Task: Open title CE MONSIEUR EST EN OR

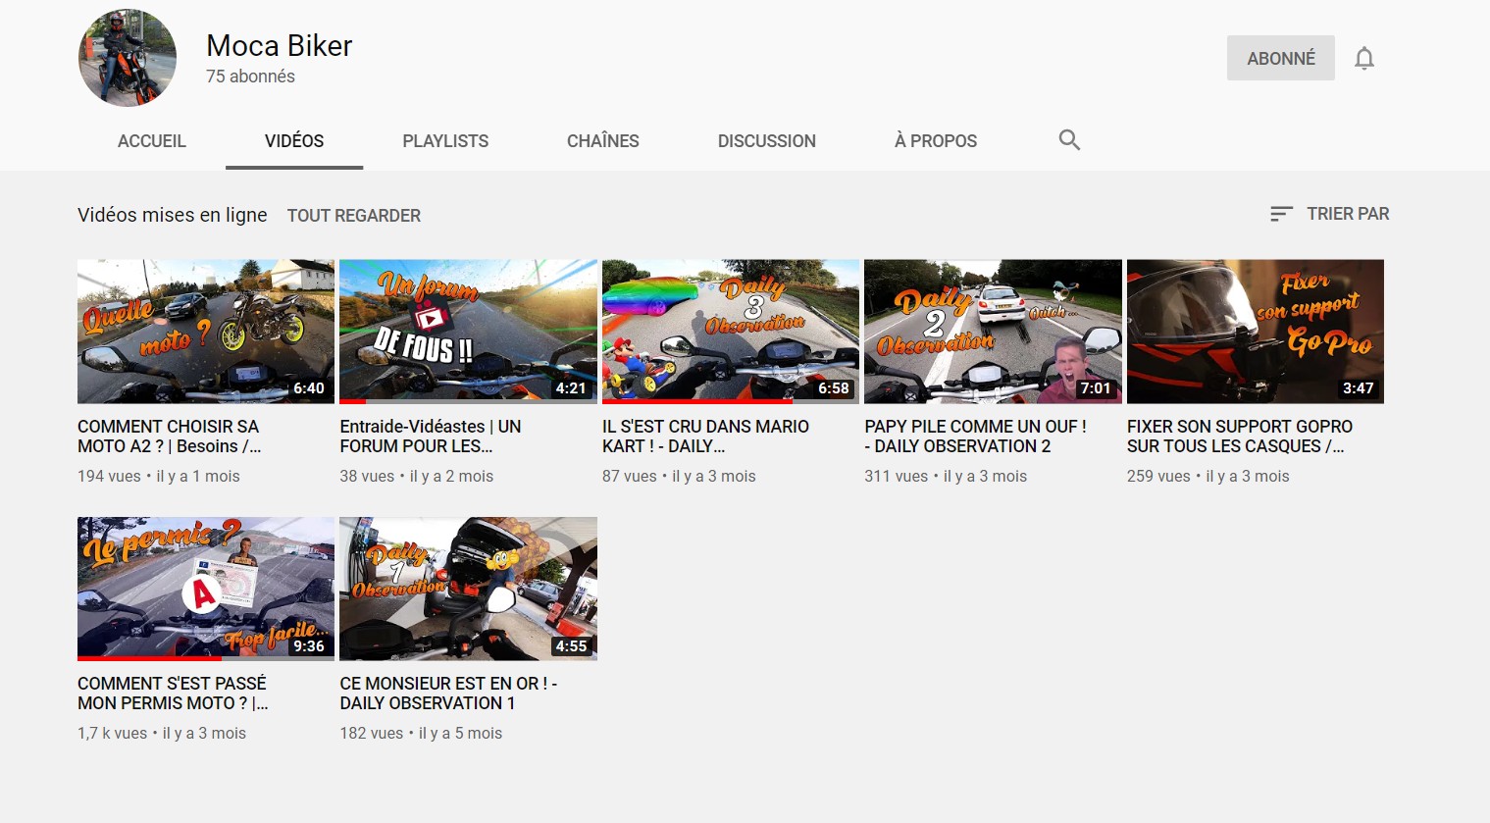Action: click(448, 694)
